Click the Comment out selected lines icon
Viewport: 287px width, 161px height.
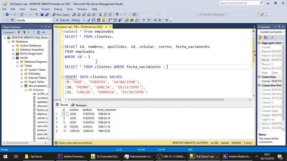(143, 20)
